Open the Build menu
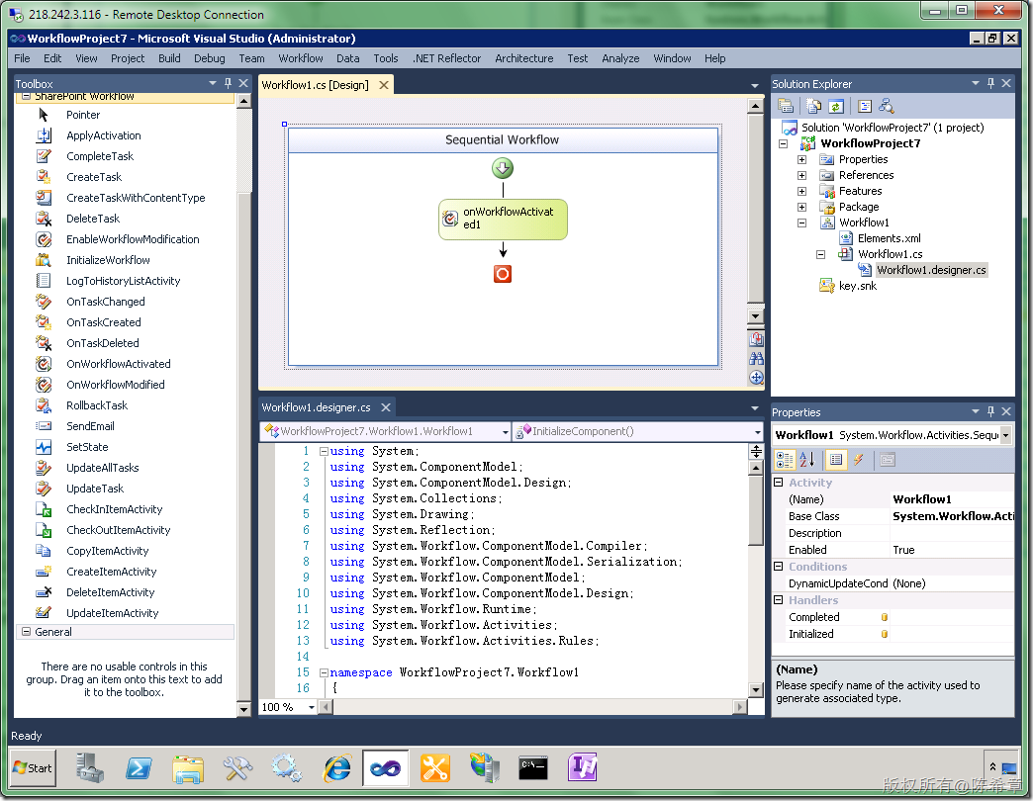1033x801 pixels. pos(169,58)
